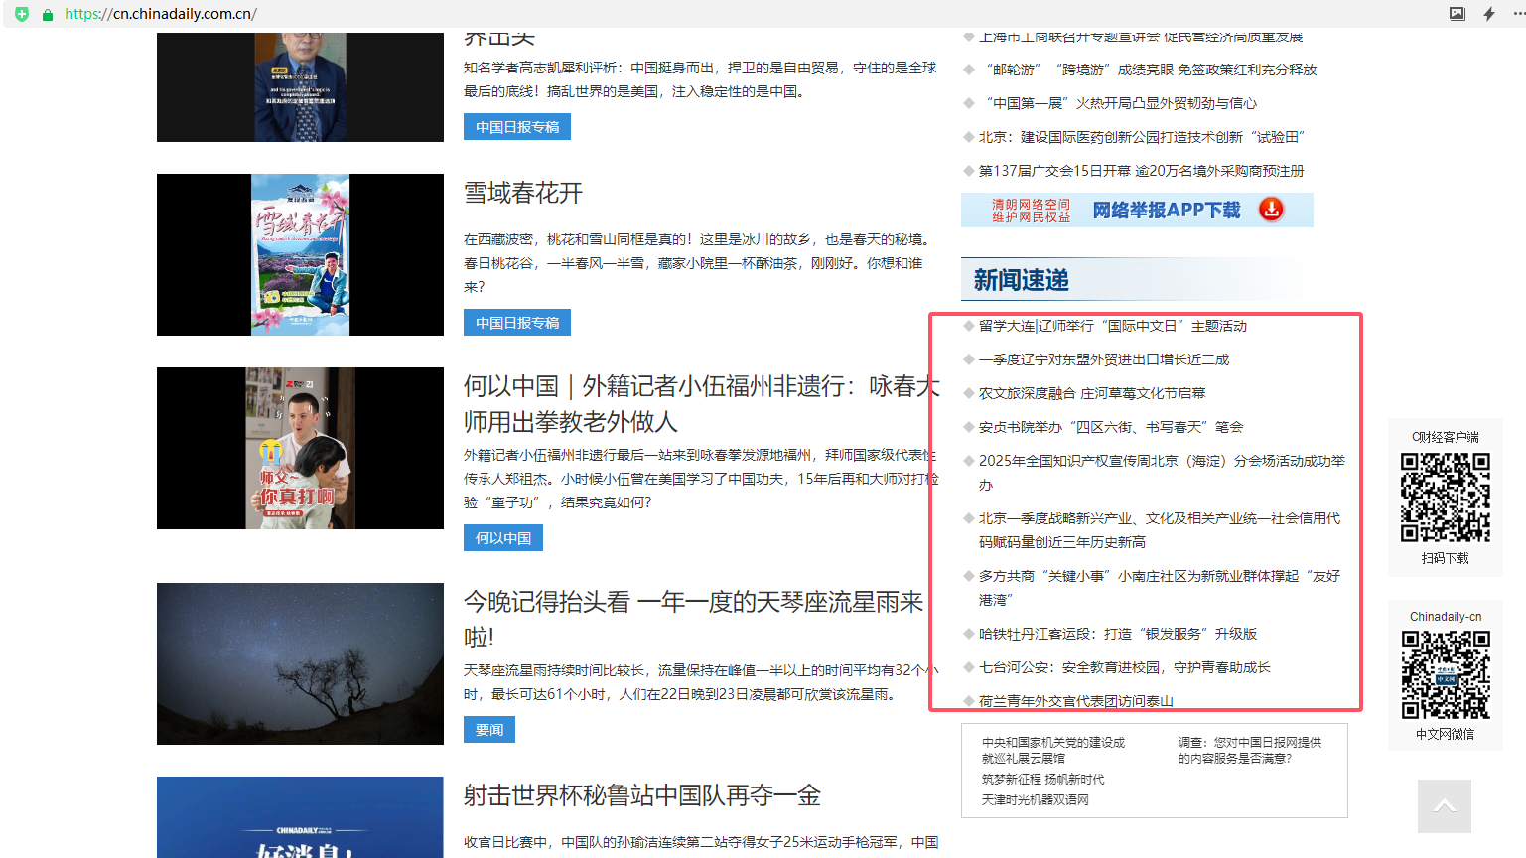Click the address bar URL cn.chinadaily.com.cn

(161, 14)
